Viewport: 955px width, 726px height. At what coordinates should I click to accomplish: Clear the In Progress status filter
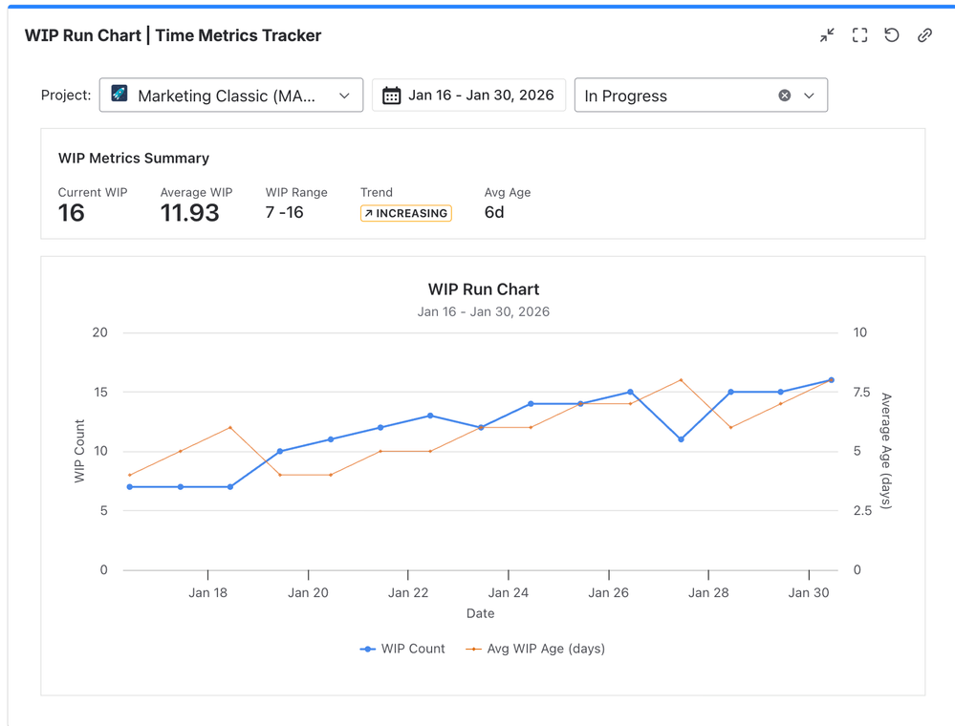pos(785,96)
